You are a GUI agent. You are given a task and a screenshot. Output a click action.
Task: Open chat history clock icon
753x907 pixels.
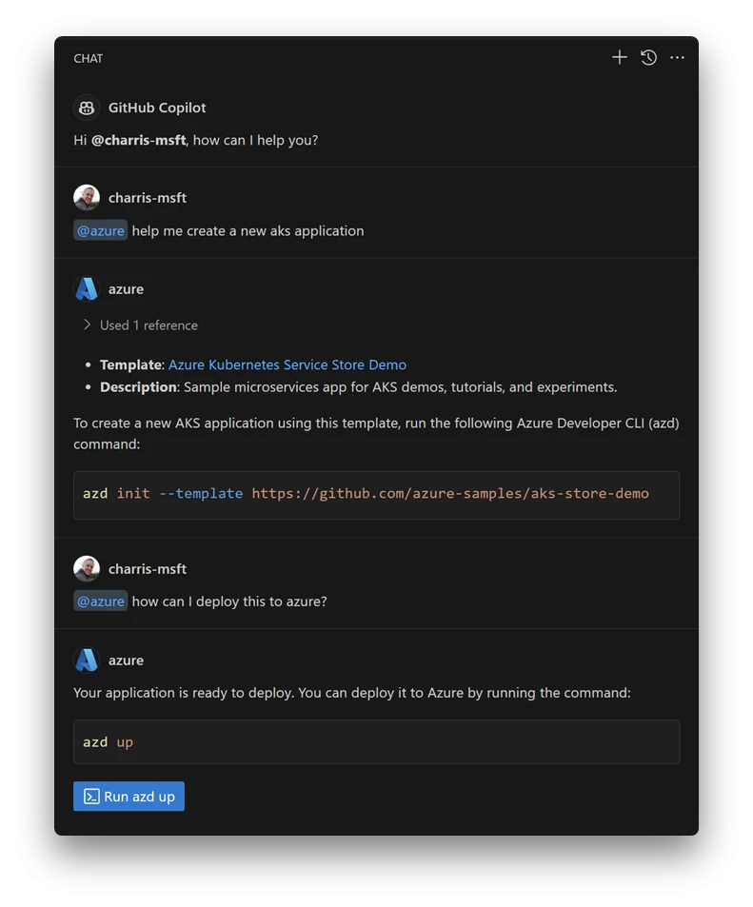(x=648, y=57)
